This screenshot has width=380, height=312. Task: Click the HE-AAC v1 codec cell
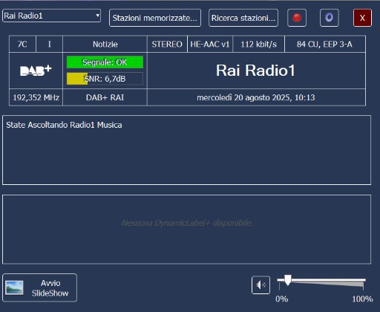210,44
